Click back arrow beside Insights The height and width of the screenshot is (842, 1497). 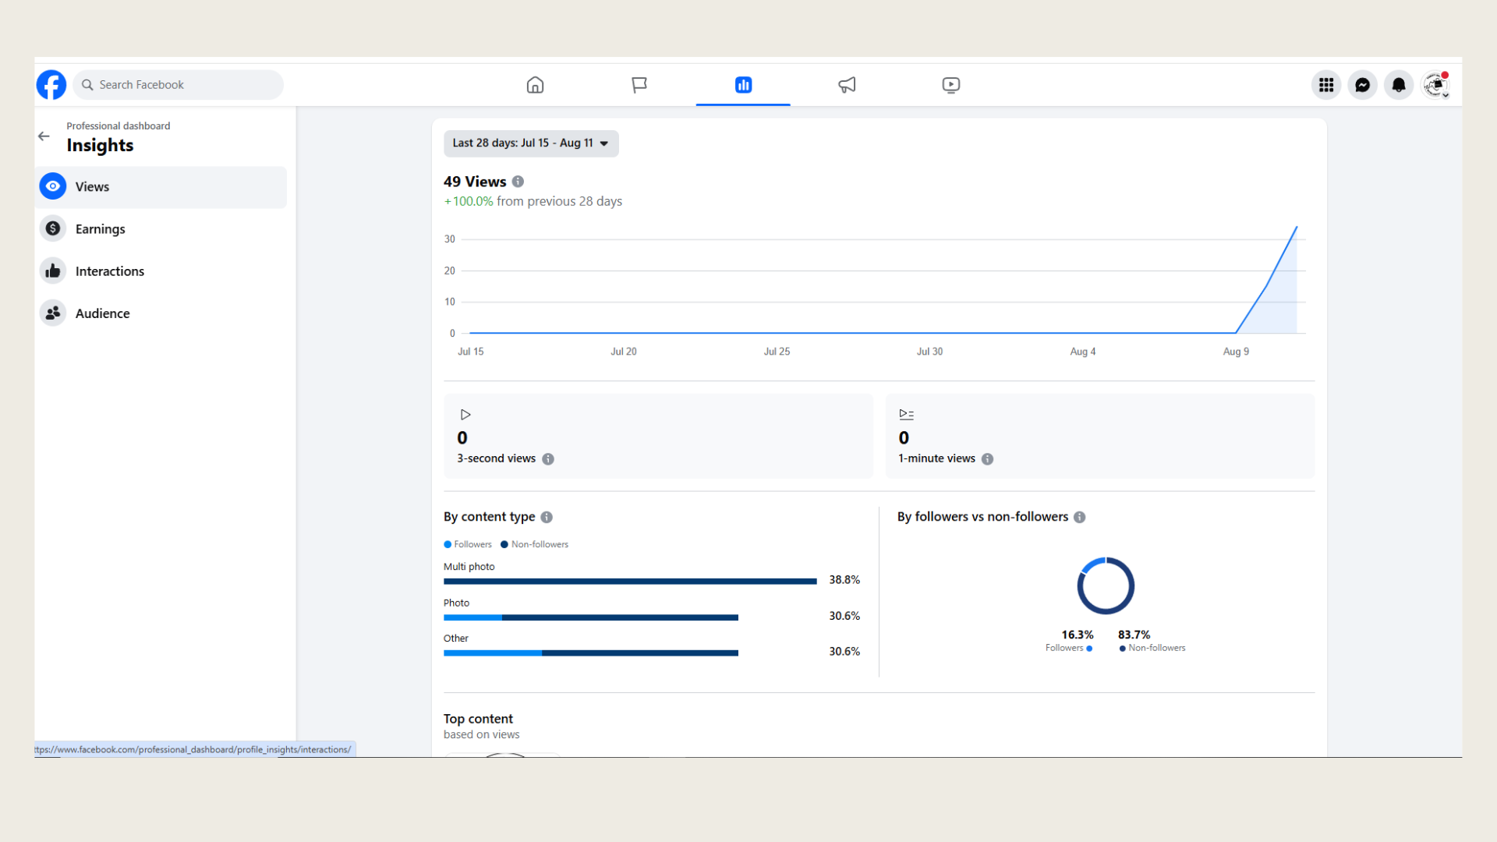click(x=44, y=136)
